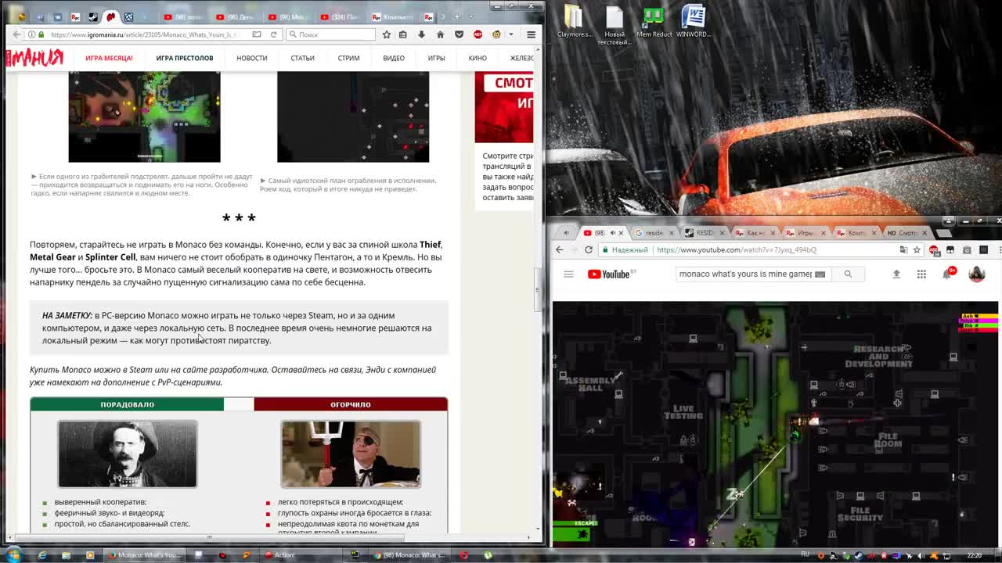Open 'ИГРА ПРЕСТОЛОВ' menu item
Screen dimensions: 1002x563
tap(184, 58)
